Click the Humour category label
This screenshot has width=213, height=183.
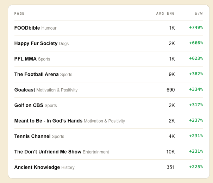tap(49, 28)
